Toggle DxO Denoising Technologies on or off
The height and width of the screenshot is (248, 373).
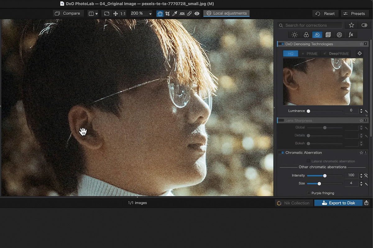(281, 44)
